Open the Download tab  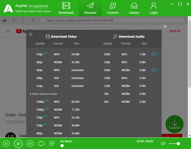pos(66,8)
